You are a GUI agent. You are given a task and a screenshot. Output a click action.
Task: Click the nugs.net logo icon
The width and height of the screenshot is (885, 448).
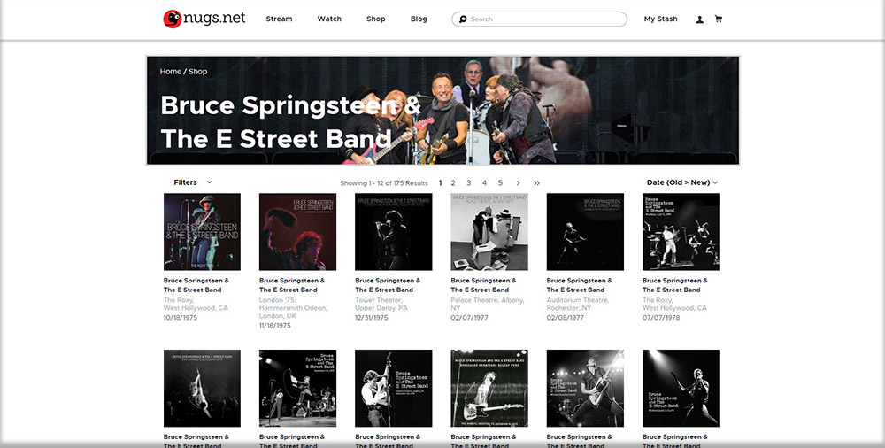pos(172,19)
